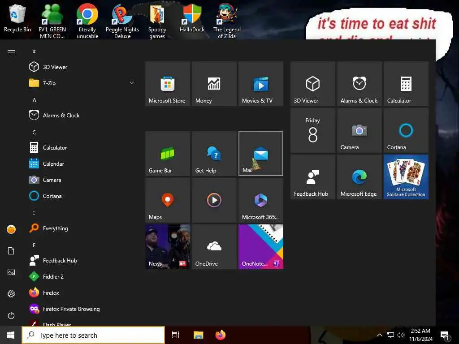Open 3D Viewer from the app list
Image resolution: width=459 pixels, height=344 pixels.
click(x=82, y=67)
